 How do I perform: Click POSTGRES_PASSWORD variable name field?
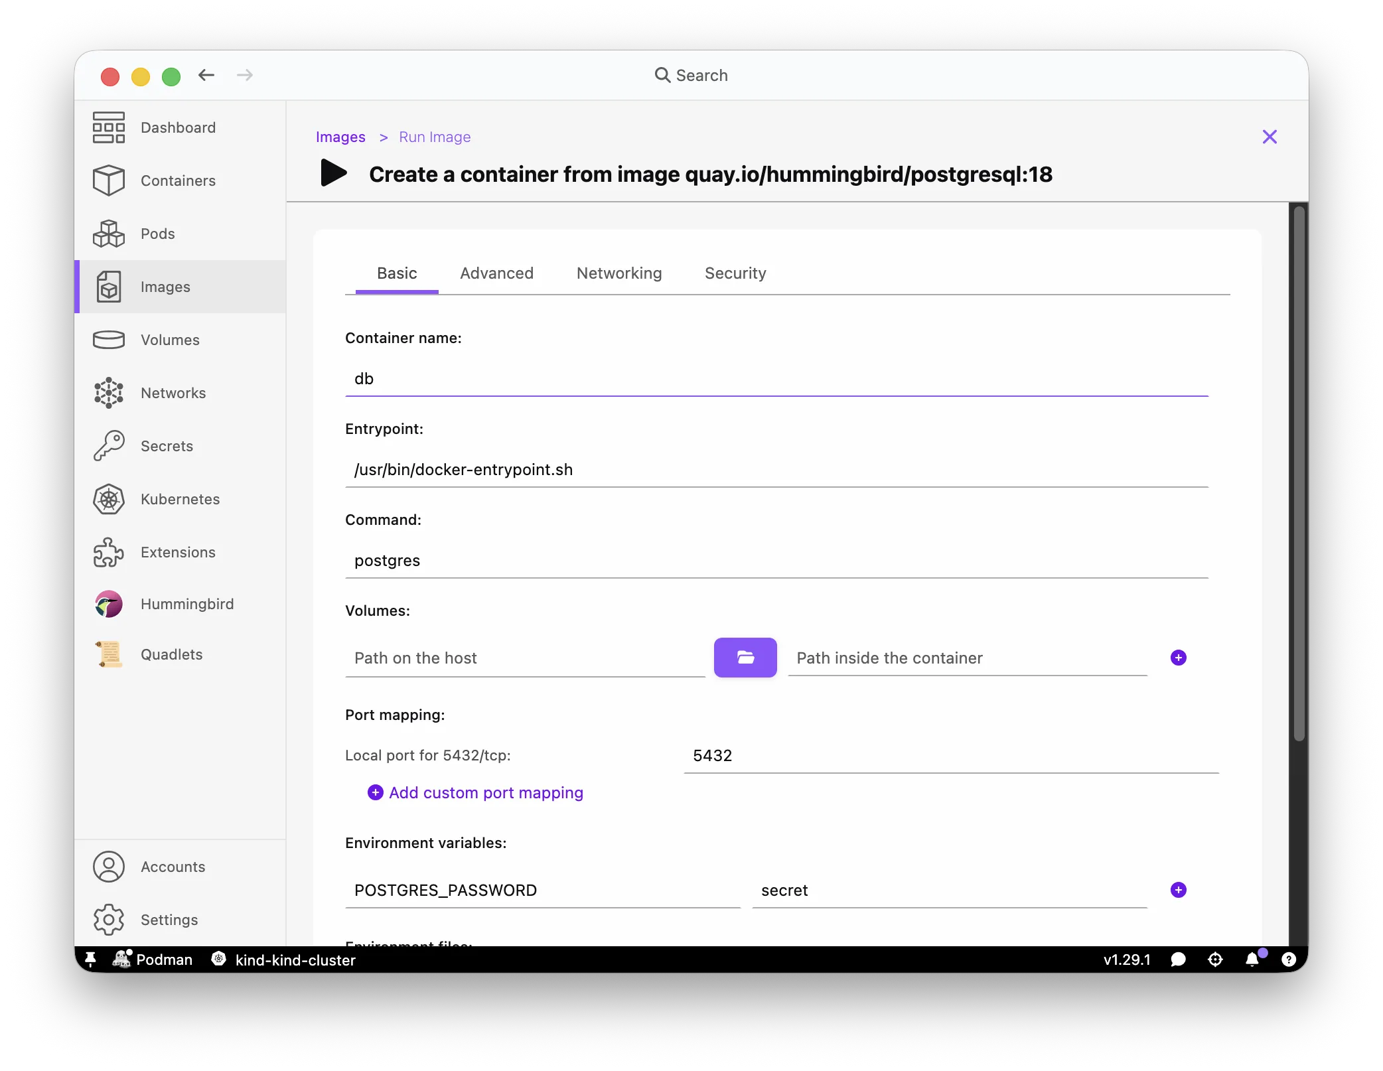(543, 890)
